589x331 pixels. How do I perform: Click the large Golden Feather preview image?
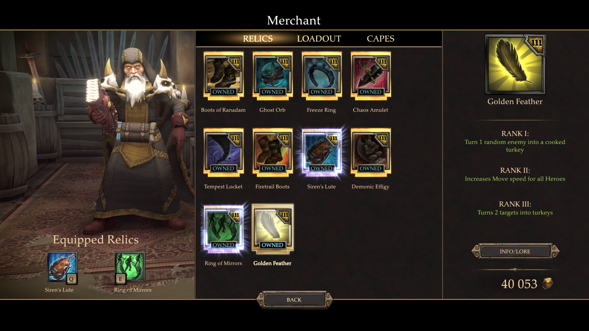click(x=515, y=64)
